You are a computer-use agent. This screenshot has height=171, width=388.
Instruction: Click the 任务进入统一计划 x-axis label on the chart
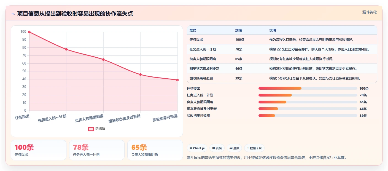(52, 118)
